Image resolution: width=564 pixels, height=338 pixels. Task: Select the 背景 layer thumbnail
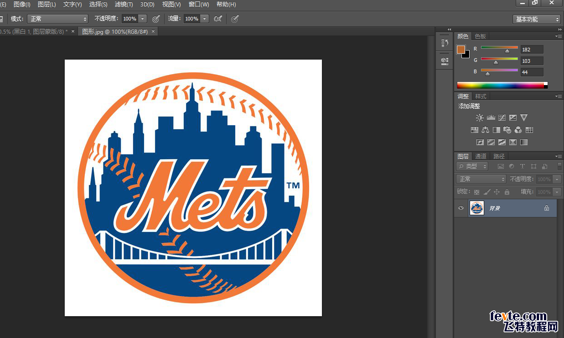476,208
